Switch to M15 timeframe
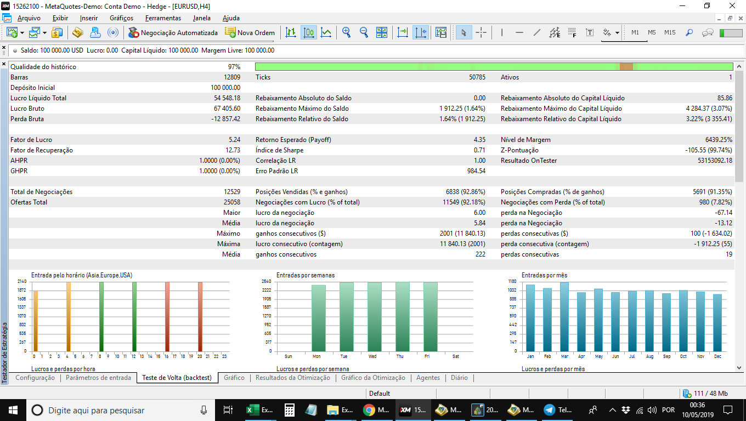The height and width of the screenshot is (421, 746). coord(670,33)
